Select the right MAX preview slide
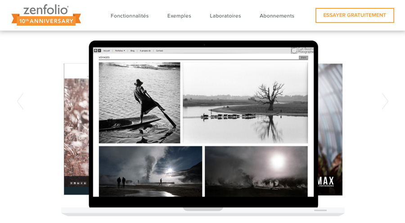This screenshot has width=405, height=223. 330,129
